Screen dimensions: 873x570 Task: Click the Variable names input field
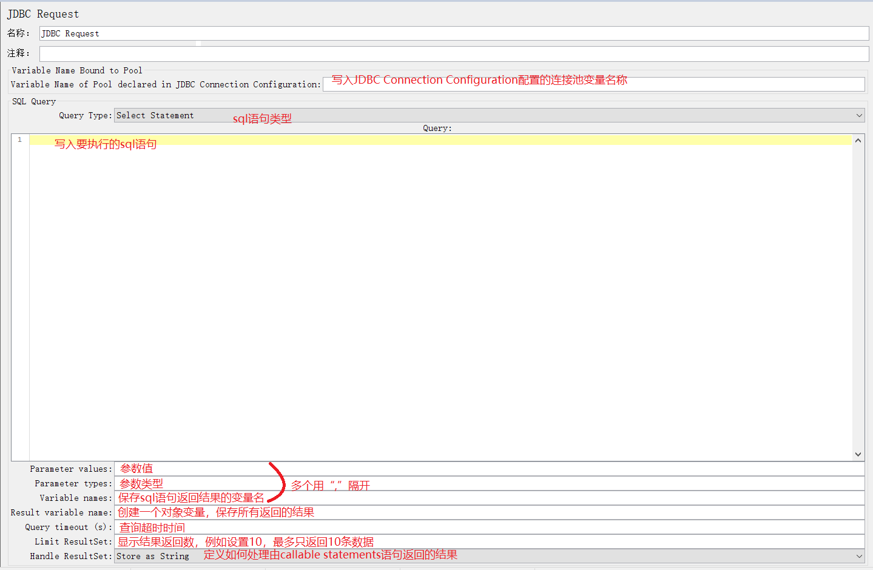(489, 498)
